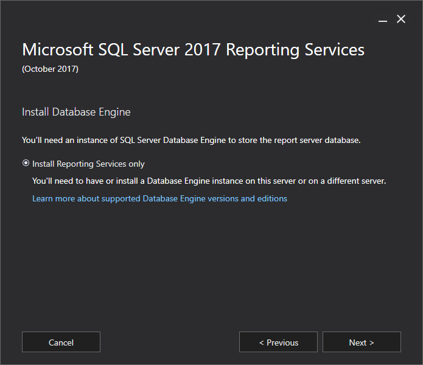Click the (October 2017) version text

tap(50, 69)
